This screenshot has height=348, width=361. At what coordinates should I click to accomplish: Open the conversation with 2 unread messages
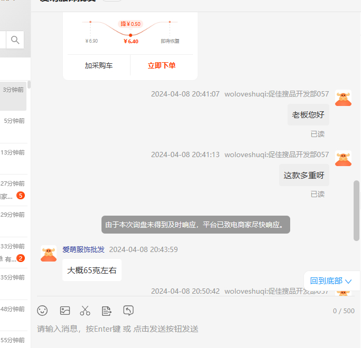(x=13, y=253)
